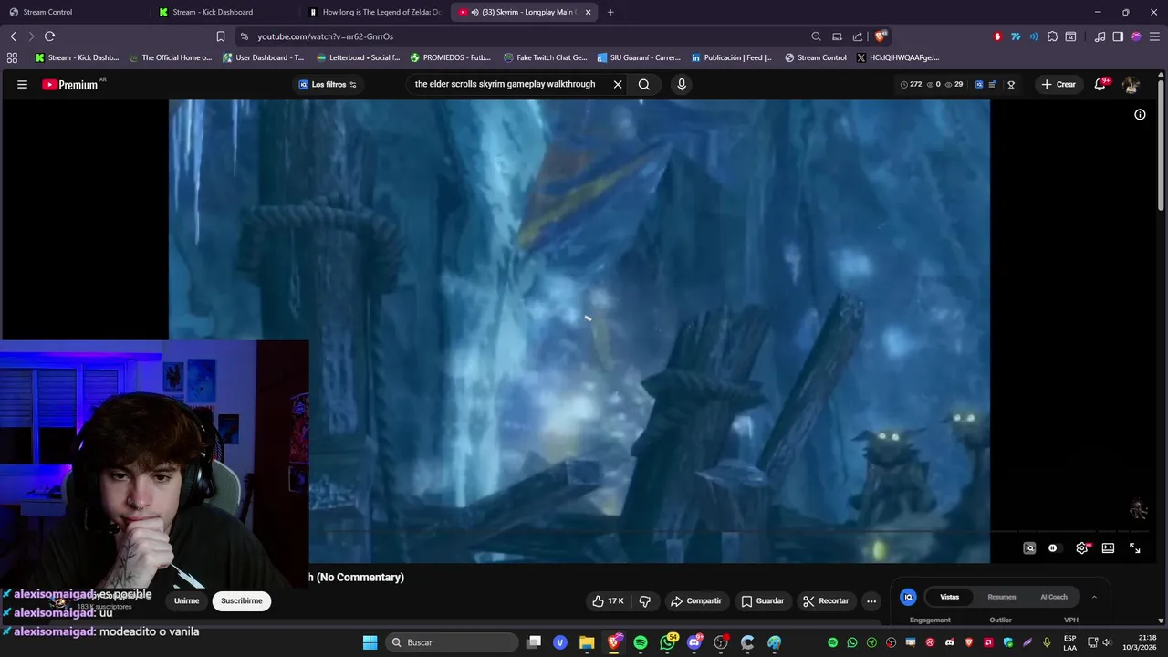
Task: Click the blue vidIQ icon in YouTube header
Action: coord(979,84)
